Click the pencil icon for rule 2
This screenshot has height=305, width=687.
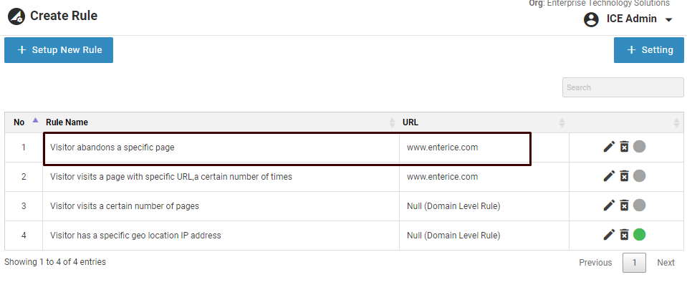pos(609,176)
